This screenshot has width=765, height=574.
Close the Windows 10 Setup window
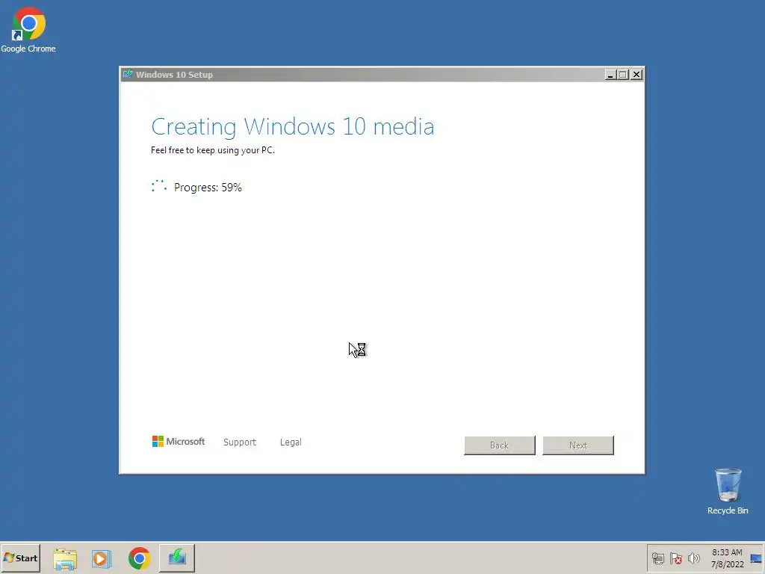coord(637,75)
